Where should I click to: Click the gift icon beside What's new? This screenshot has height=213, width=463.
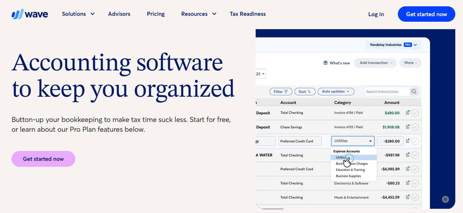coord(325,63)
